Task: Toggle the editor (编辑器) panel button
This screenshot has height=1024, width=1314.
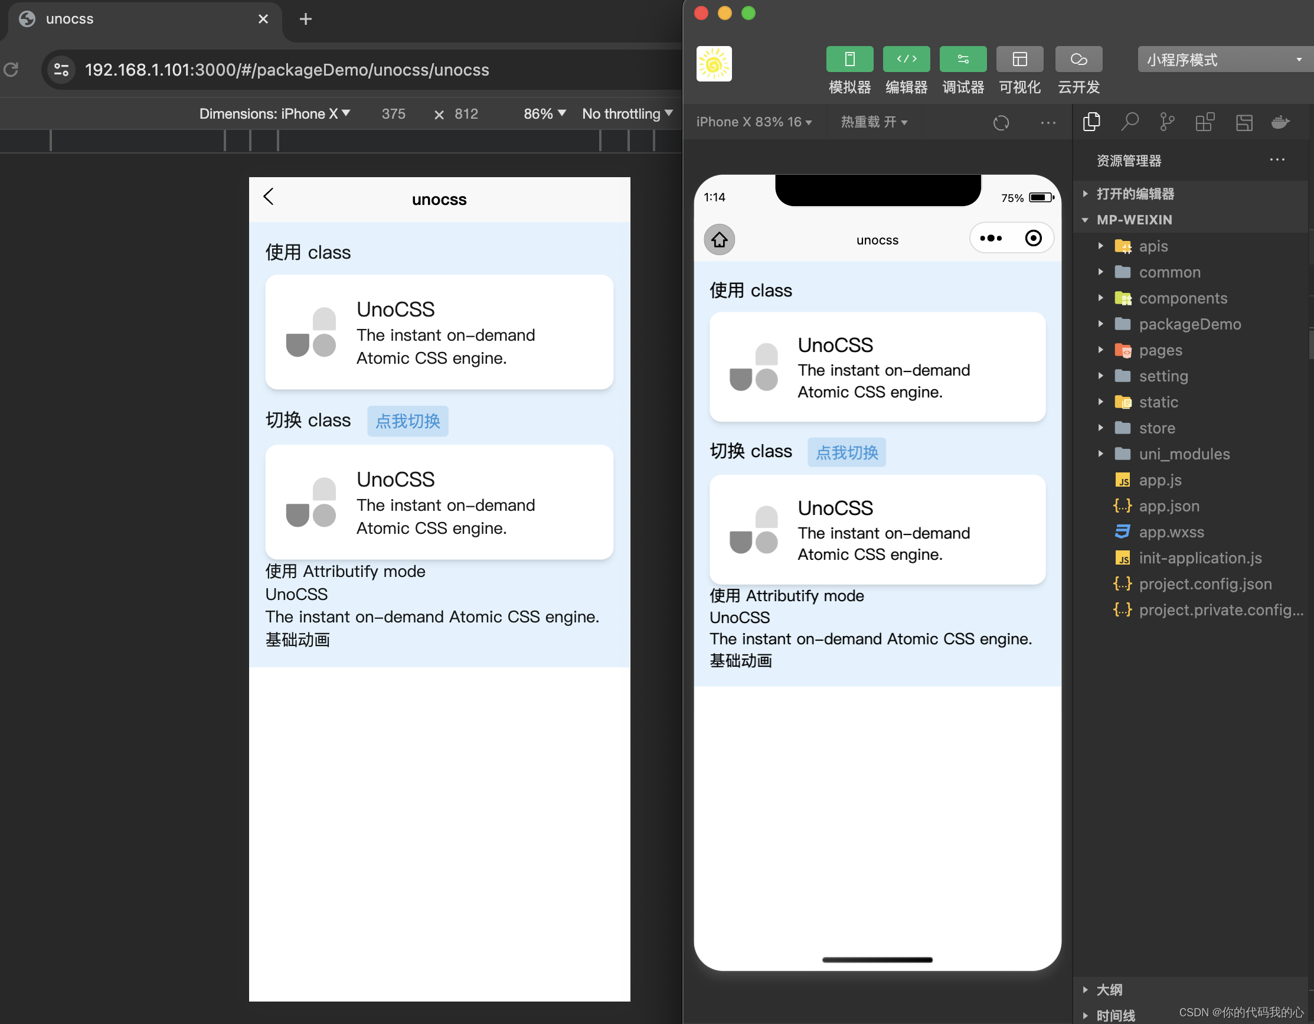Action: (x=906, y=60)
